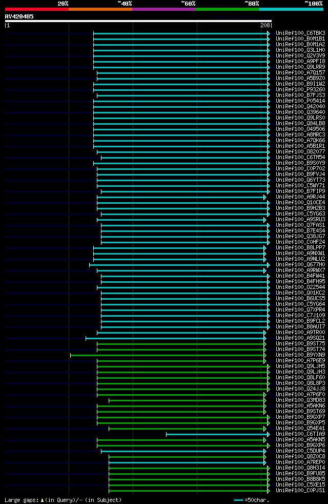Select the UniRef100_P05414 label
Screen dimensions: 328x504
(300, 101)
